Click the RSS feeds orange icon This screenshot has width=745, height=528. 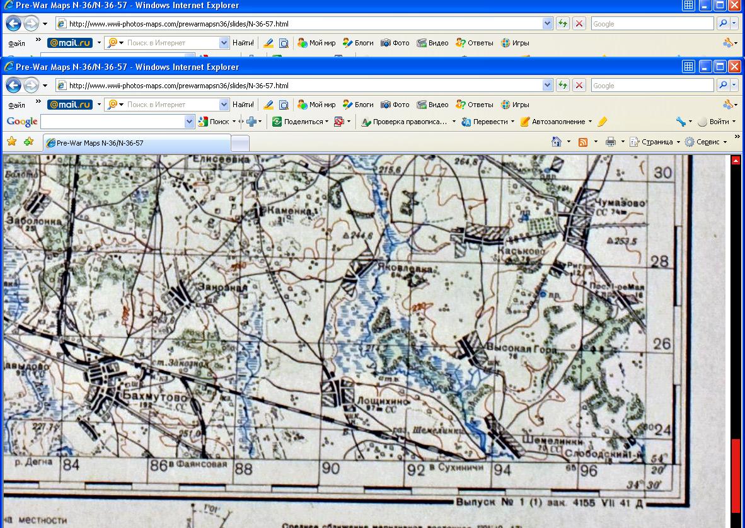click(x=583, y=142)
